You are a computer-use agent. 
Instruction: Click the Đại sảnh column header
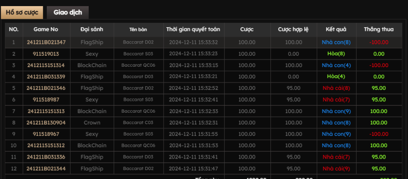pyautogui.click(x=92, y=29)
